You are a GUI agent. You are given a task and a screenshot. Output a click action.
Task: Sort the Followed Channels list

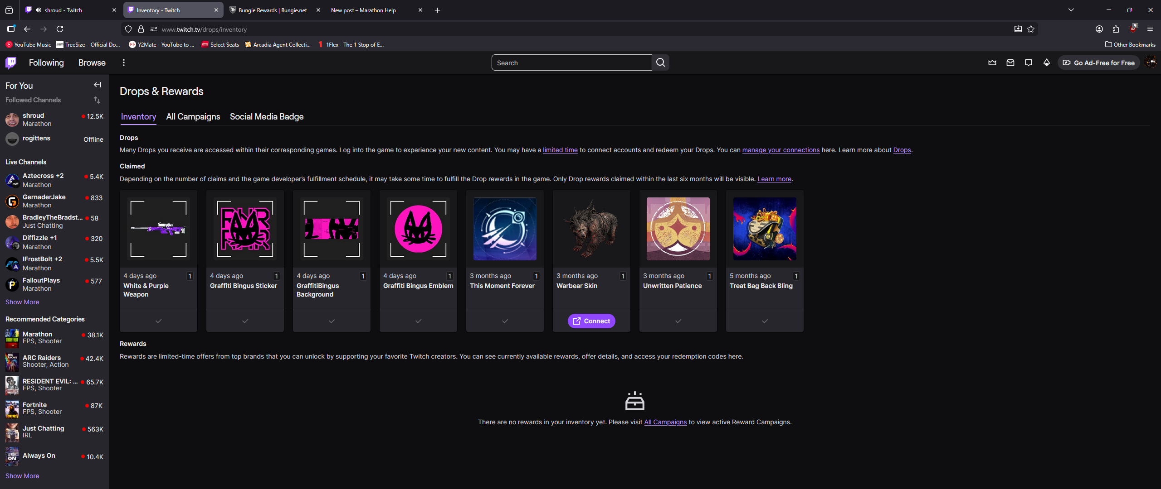pos(97,100)
